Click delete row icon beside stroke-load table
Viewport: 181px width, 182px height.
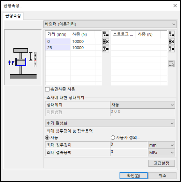[171, 42]
